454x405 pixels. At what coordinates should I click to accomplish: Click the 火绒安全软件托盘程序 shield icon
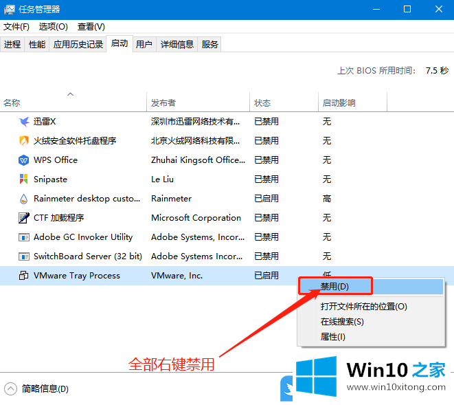tap(24, 141)
